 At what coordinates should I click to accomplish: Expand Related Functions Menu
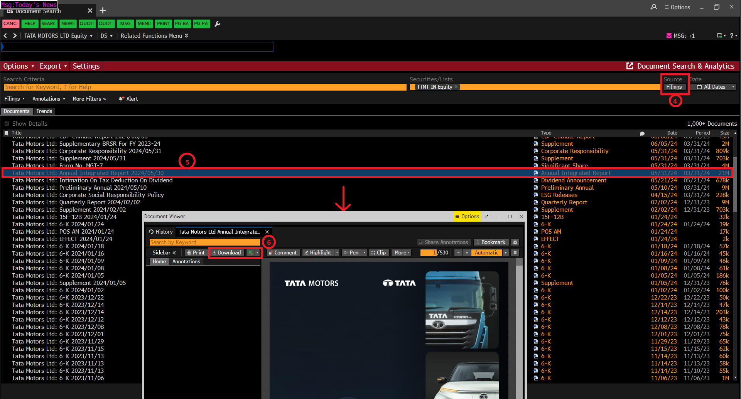pos(154,35)
